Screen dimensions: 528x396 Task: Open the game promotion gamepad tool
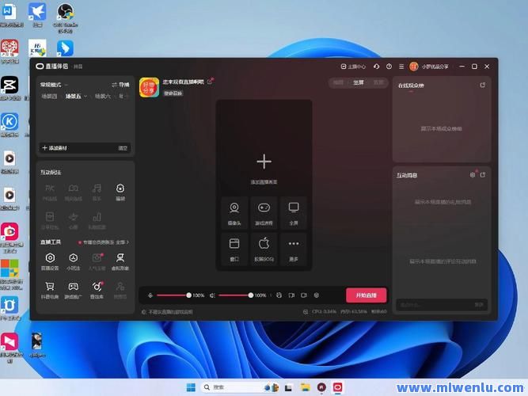point(73,290)
